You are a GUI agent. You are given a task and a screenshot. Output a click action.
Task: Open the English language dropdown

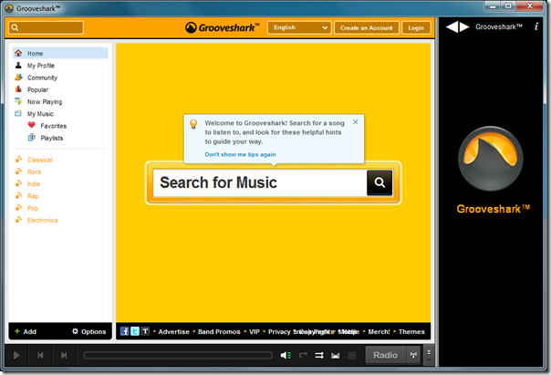pyautogui.click(x=299, y=27)
